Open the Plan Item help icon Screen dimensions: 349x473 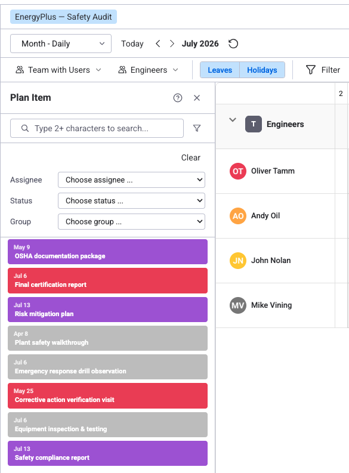coord(178,98)
